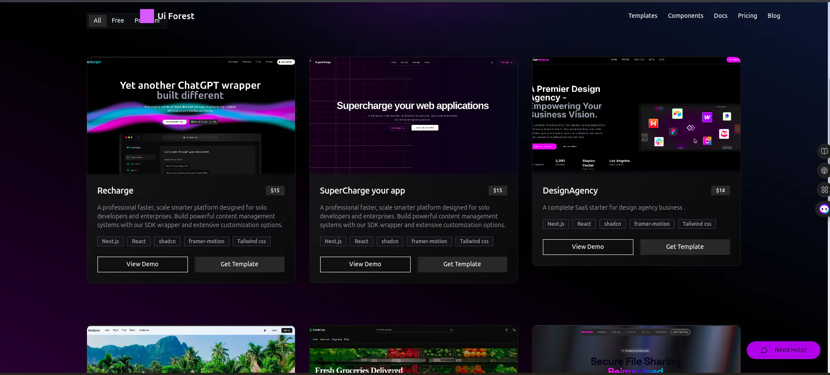Click the Ui Forest brand title
Viewport: 830px width, 375px height.
176,16
